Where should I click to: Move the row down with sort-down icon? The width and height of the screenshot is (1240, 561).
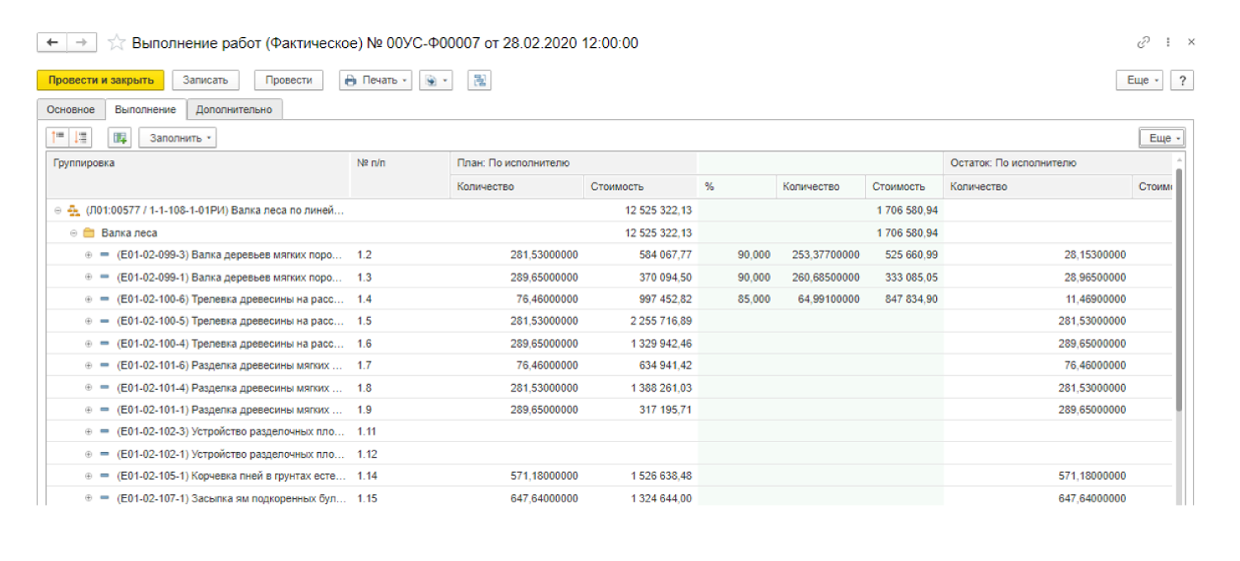(x=81, y=138)
